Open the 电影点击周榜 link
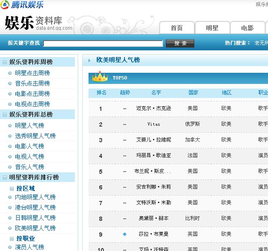The image size is (268, 251). [32, 94]
